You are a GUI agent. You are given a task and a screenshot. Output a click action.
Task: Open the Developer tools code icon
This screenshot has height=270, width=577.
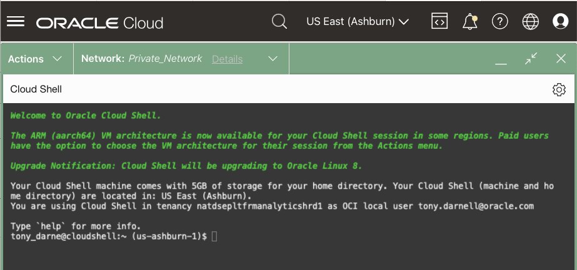(x=439, y=21)
